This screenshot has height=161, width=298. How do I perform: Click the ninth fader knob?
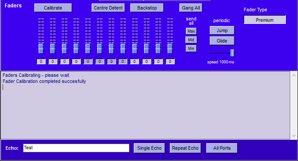[135, 49]
